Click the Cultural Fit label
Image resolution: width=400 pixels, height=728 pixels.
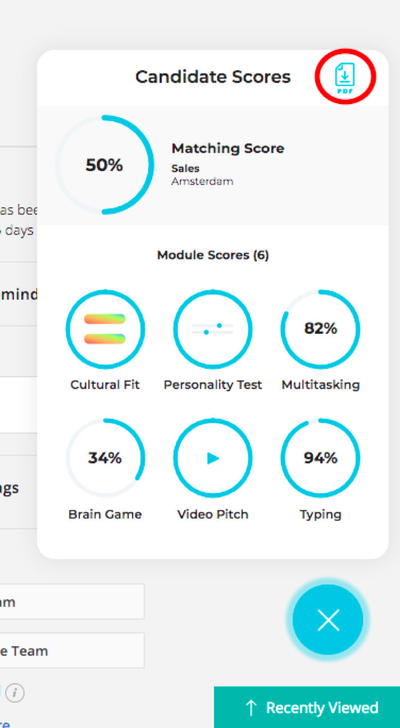(x=105, y=385)
